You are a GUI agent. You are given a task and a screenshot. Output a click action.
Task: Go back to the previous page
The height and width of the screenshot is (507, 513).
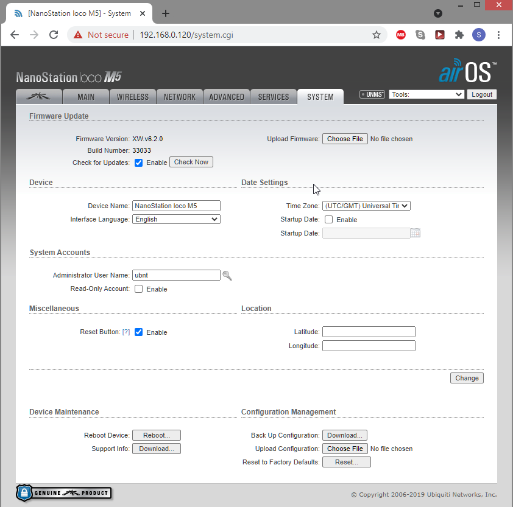15,35
